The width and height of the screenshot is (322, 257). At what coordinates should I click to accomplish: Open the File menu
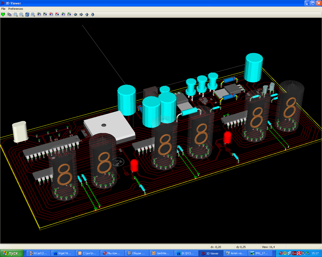[3, 9]
